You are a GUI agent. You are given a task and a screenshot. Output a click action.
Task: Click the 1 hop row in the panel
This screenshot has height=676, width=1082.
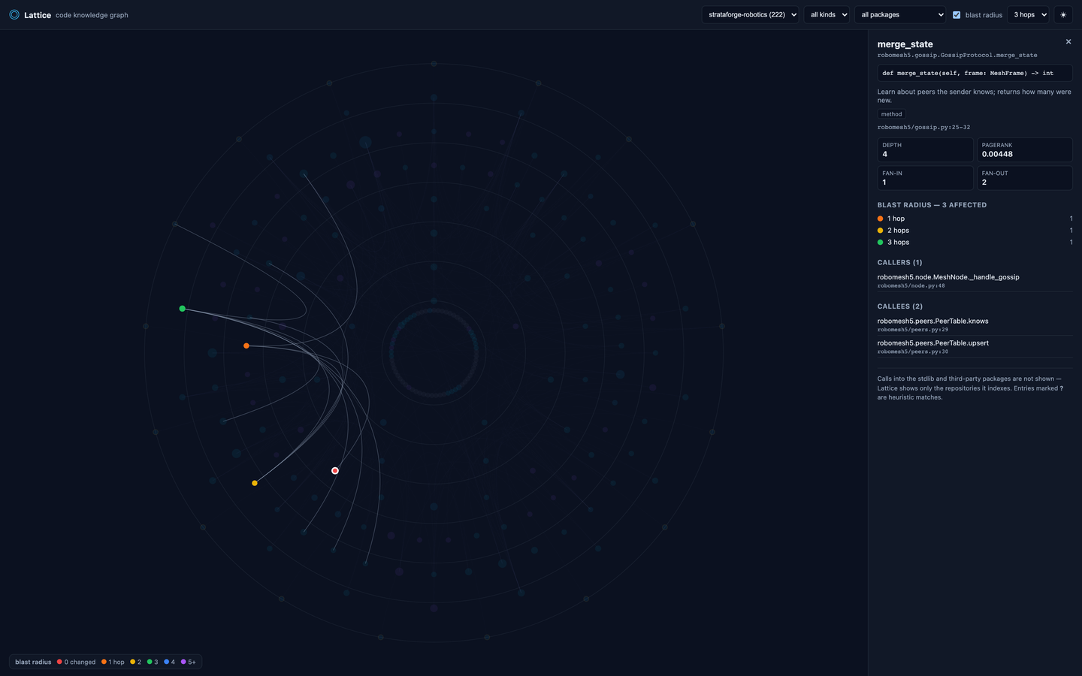pos(975,219)
